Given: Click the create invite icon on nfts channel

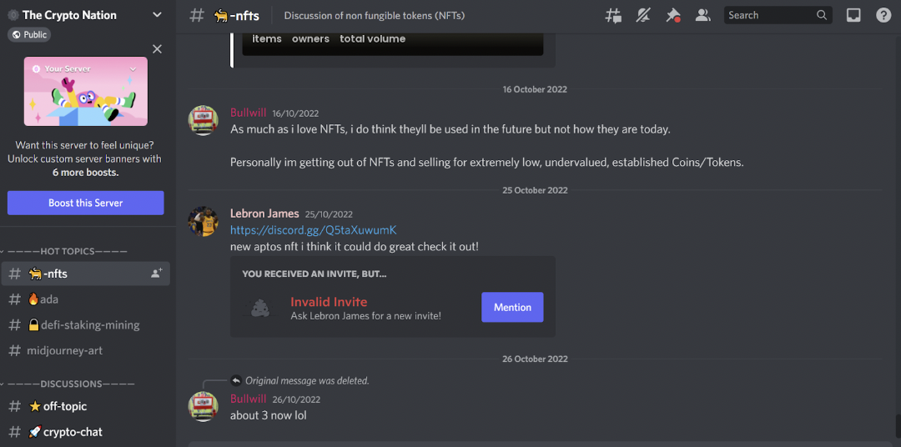Looking at the screenshot, I should click(x=156, y=274).
